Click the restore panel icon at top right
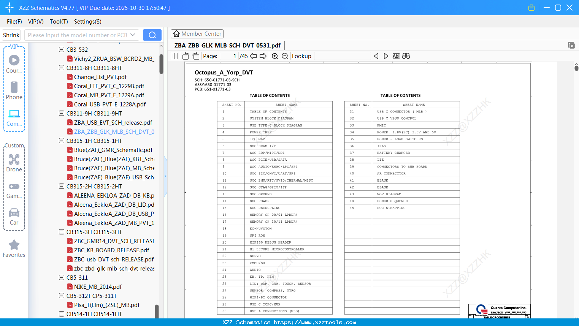Image resolution: width=579 pixels, height=326 pixels. pos(571,45)
